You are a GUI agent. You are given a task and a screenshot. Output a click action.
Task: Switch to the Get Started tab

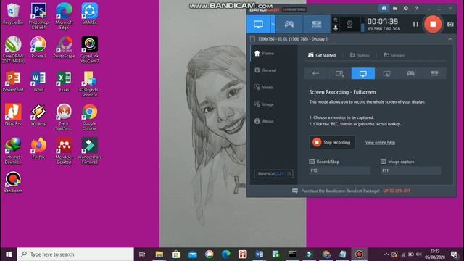tap(322, 55)
